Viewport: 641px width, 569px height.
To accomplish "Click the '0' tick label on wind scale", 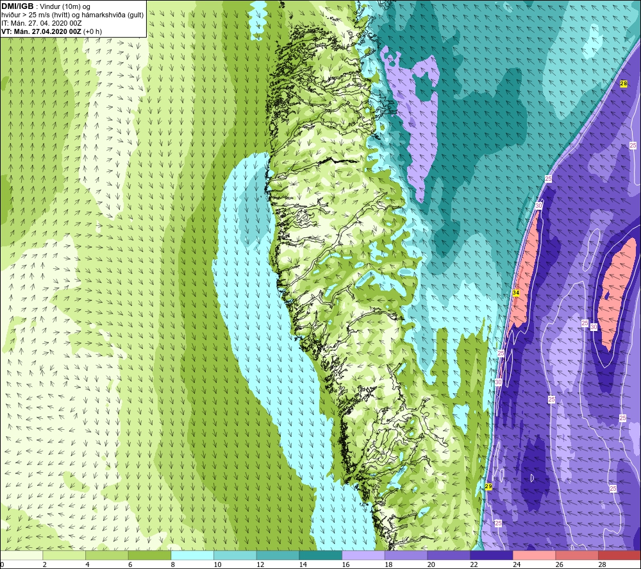I will (x=2, y=565).
